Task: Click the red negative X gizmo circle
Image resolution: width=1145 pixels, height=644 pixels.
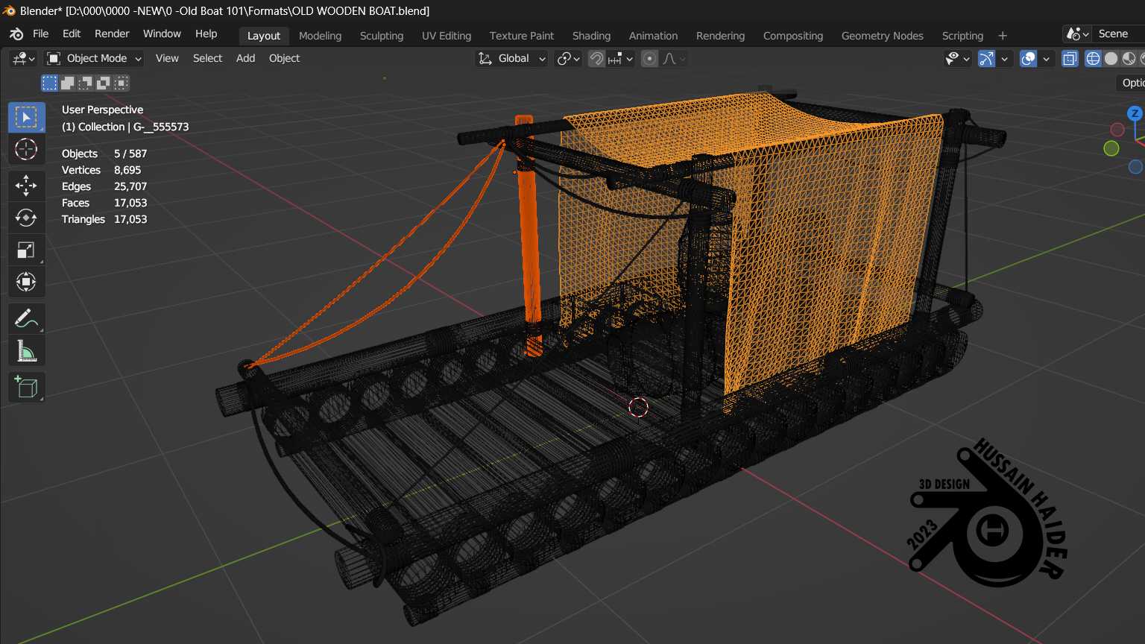Action: tap(1117, 130)
